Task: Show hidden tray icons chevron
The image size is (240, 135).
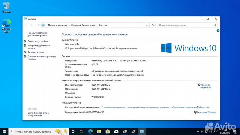Action: (198, 131)
